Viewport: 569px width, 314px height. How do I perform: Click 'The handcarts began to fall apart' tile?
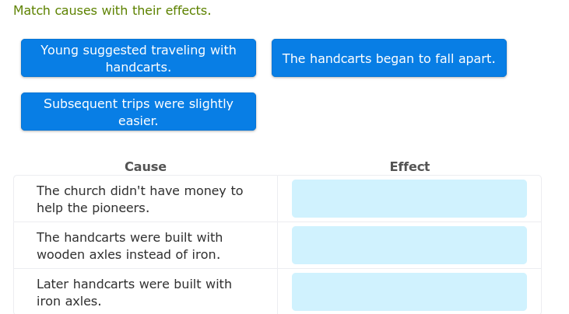tap(389, 58)
